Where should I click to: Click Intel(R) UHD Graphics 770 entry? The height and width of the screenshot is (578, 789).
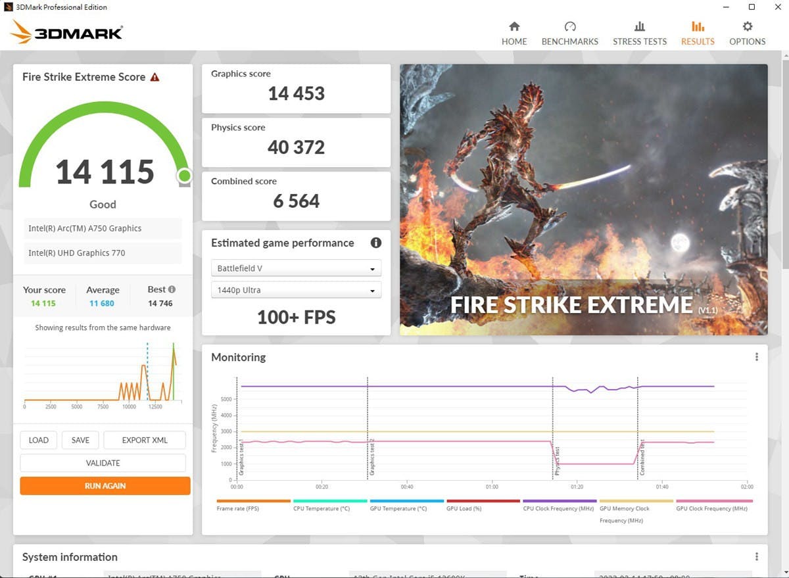[103, 253]
